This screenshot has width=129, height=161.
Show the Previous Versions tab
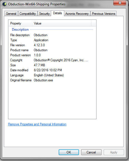tap(103, 14)
